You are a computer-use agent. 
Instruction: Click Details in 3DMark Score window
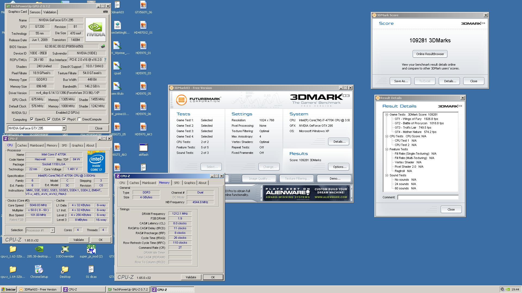(450, 81)
